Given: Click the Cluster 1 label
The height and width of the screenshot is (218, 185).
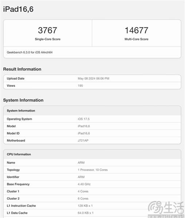Looking at the screenshot, I should (x=13, y=191).
